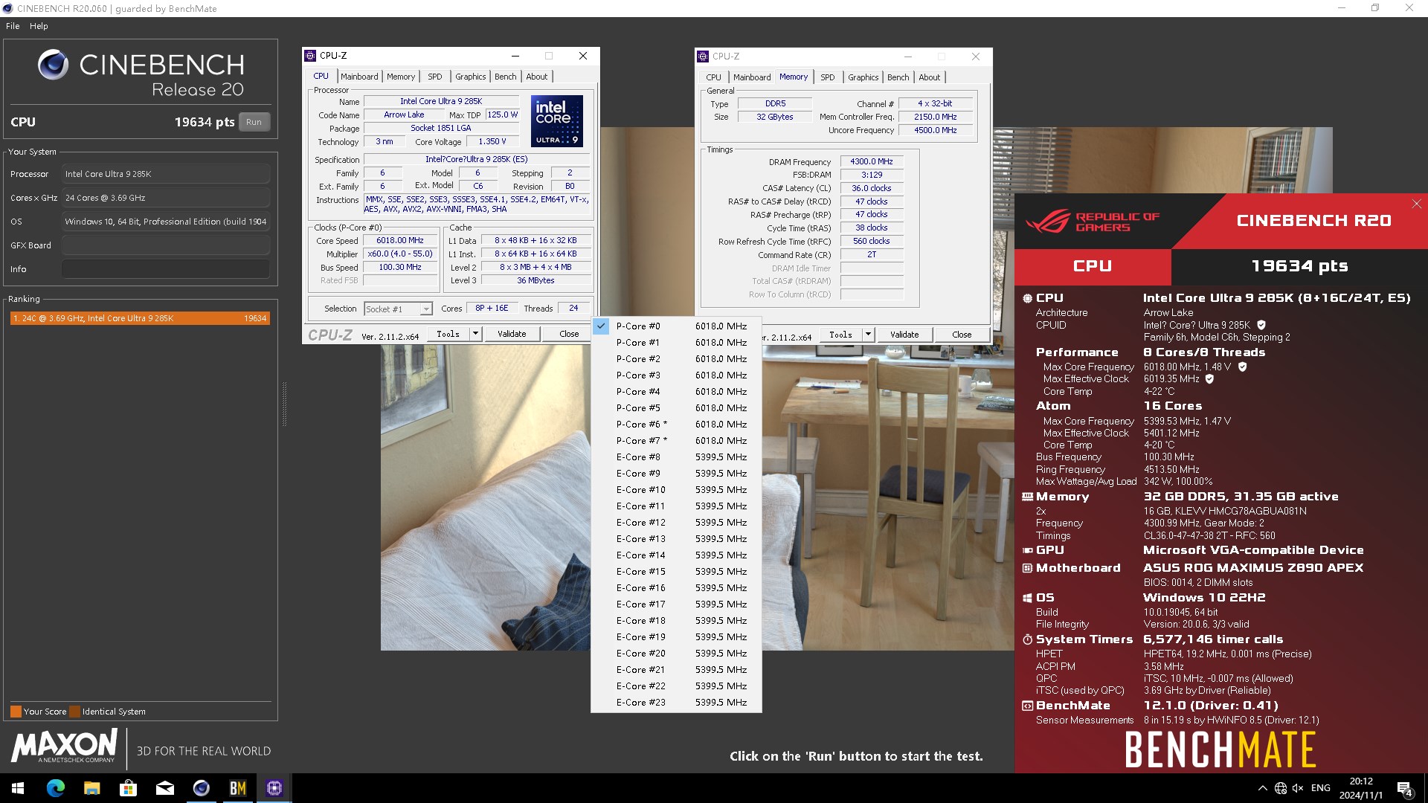Screen dimensions: 1428x803
Task: Click Tools button in Memory CPU-Z
Action: [x=841, y=335]
